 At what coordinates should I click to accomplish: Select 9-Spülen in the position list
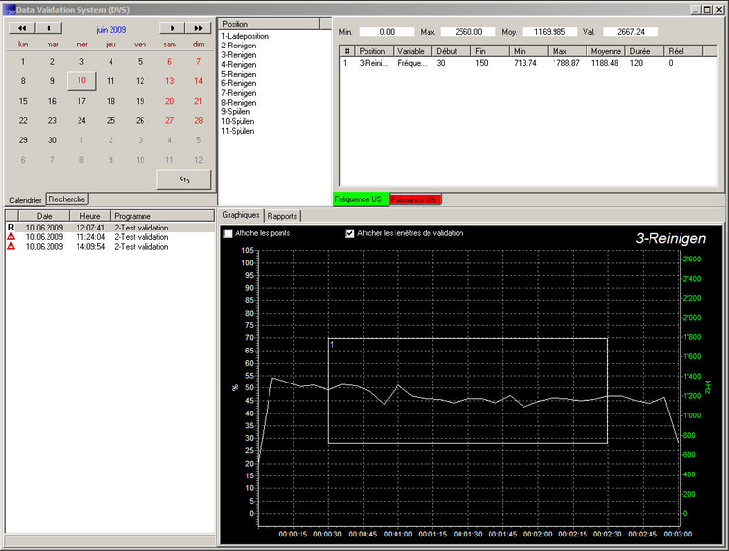[236, 112]
